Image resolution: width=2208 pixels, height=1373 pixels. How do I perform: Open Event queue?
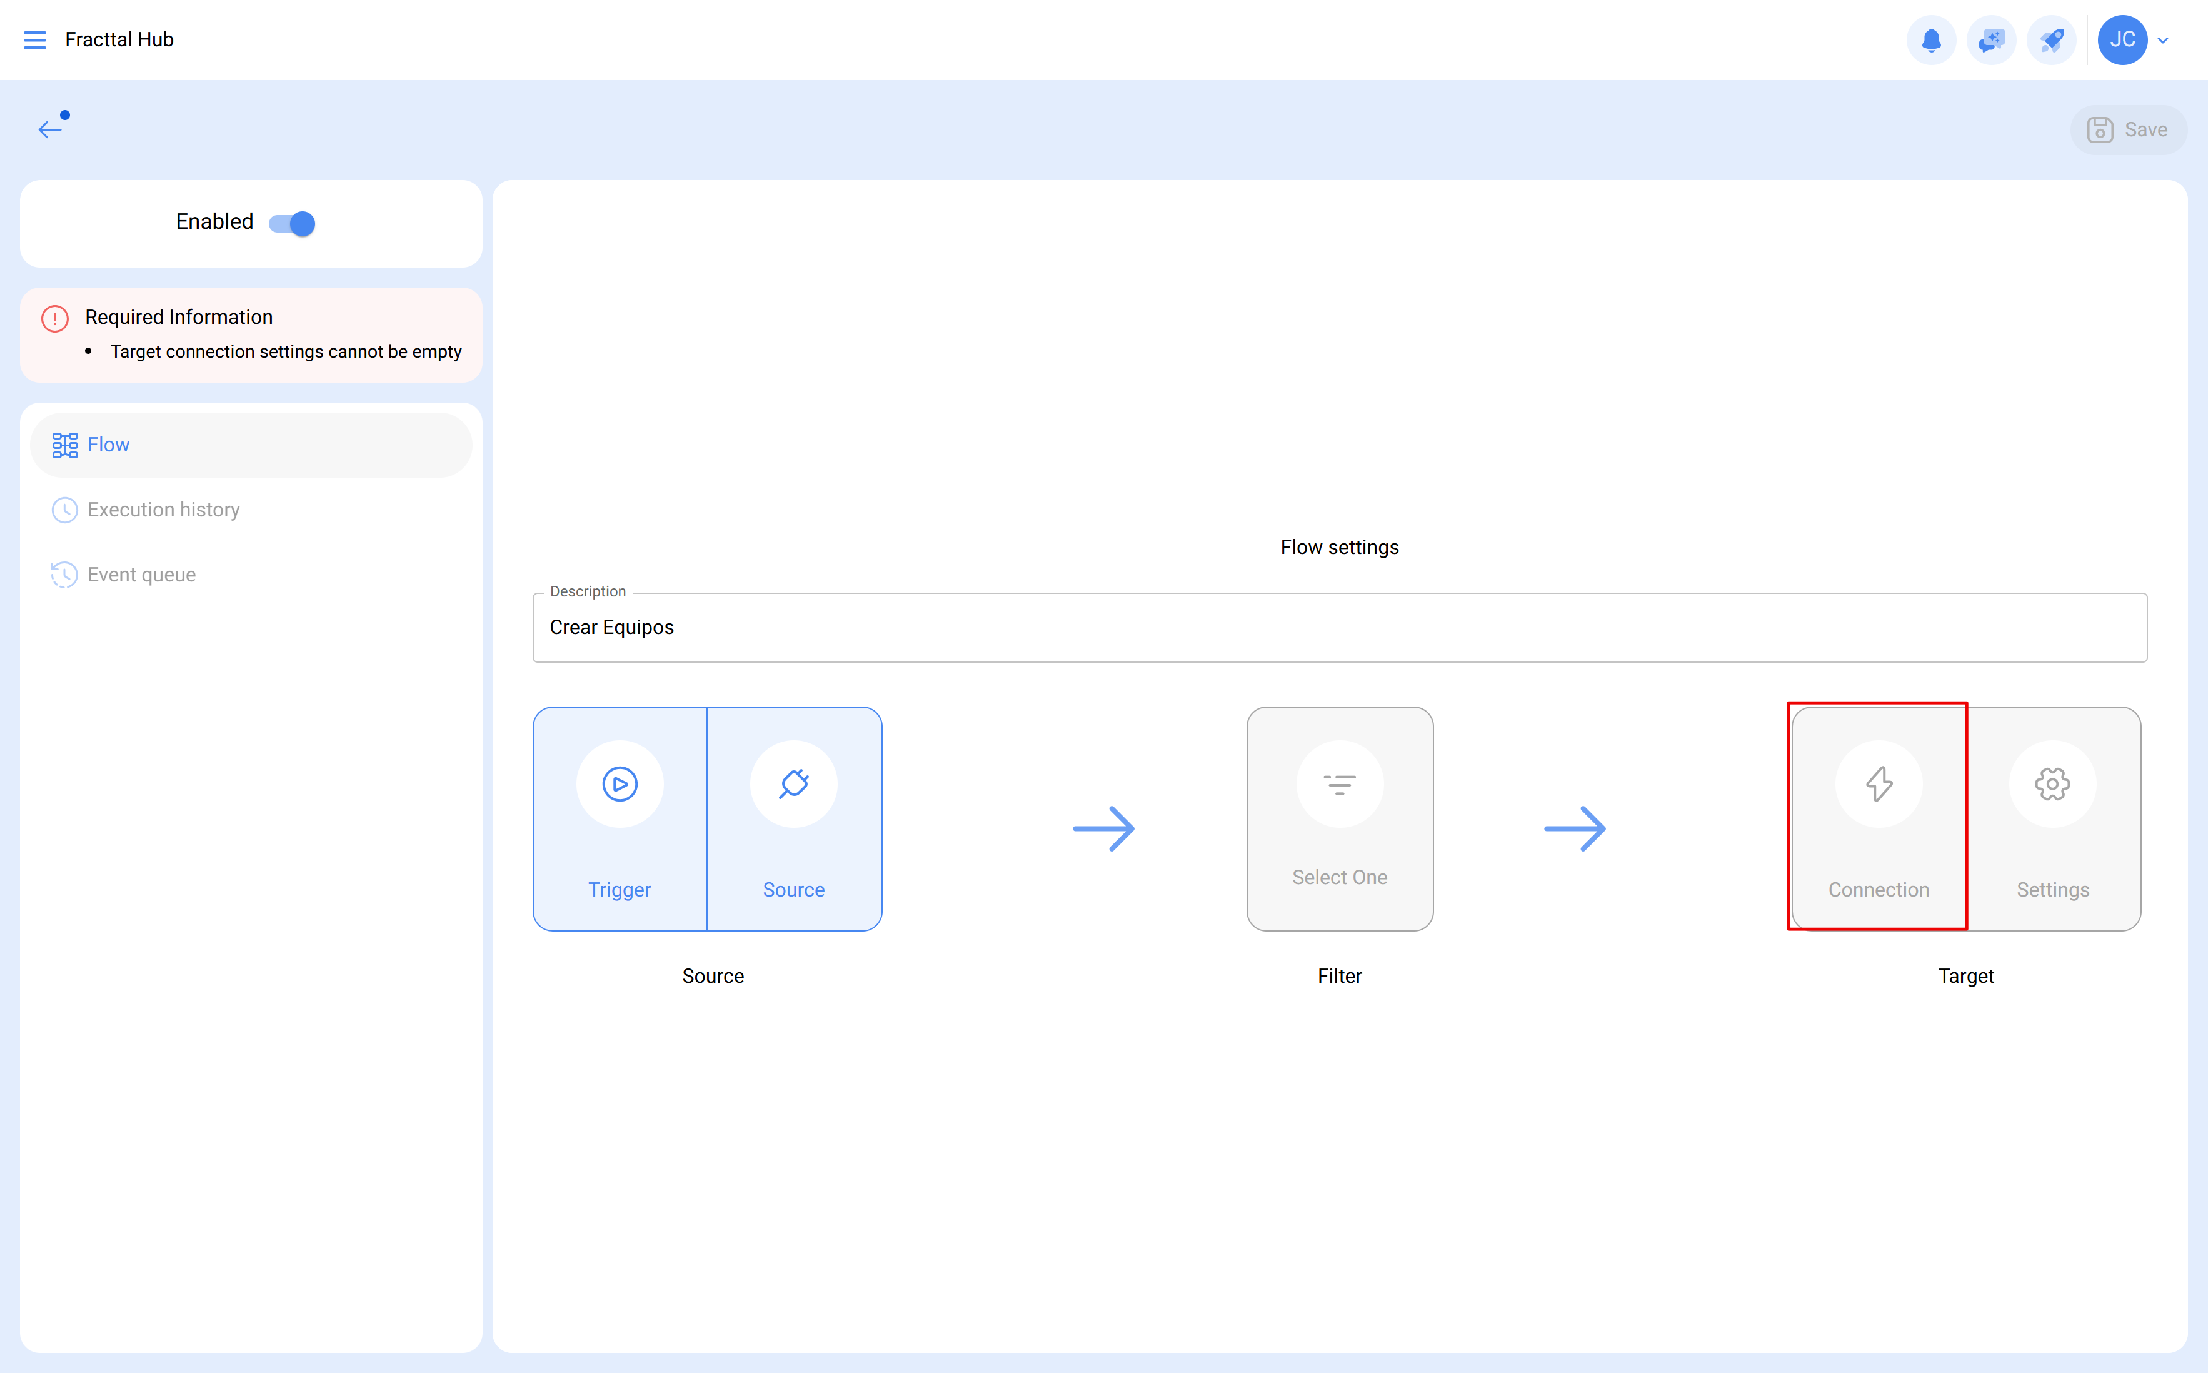[142, 574]
